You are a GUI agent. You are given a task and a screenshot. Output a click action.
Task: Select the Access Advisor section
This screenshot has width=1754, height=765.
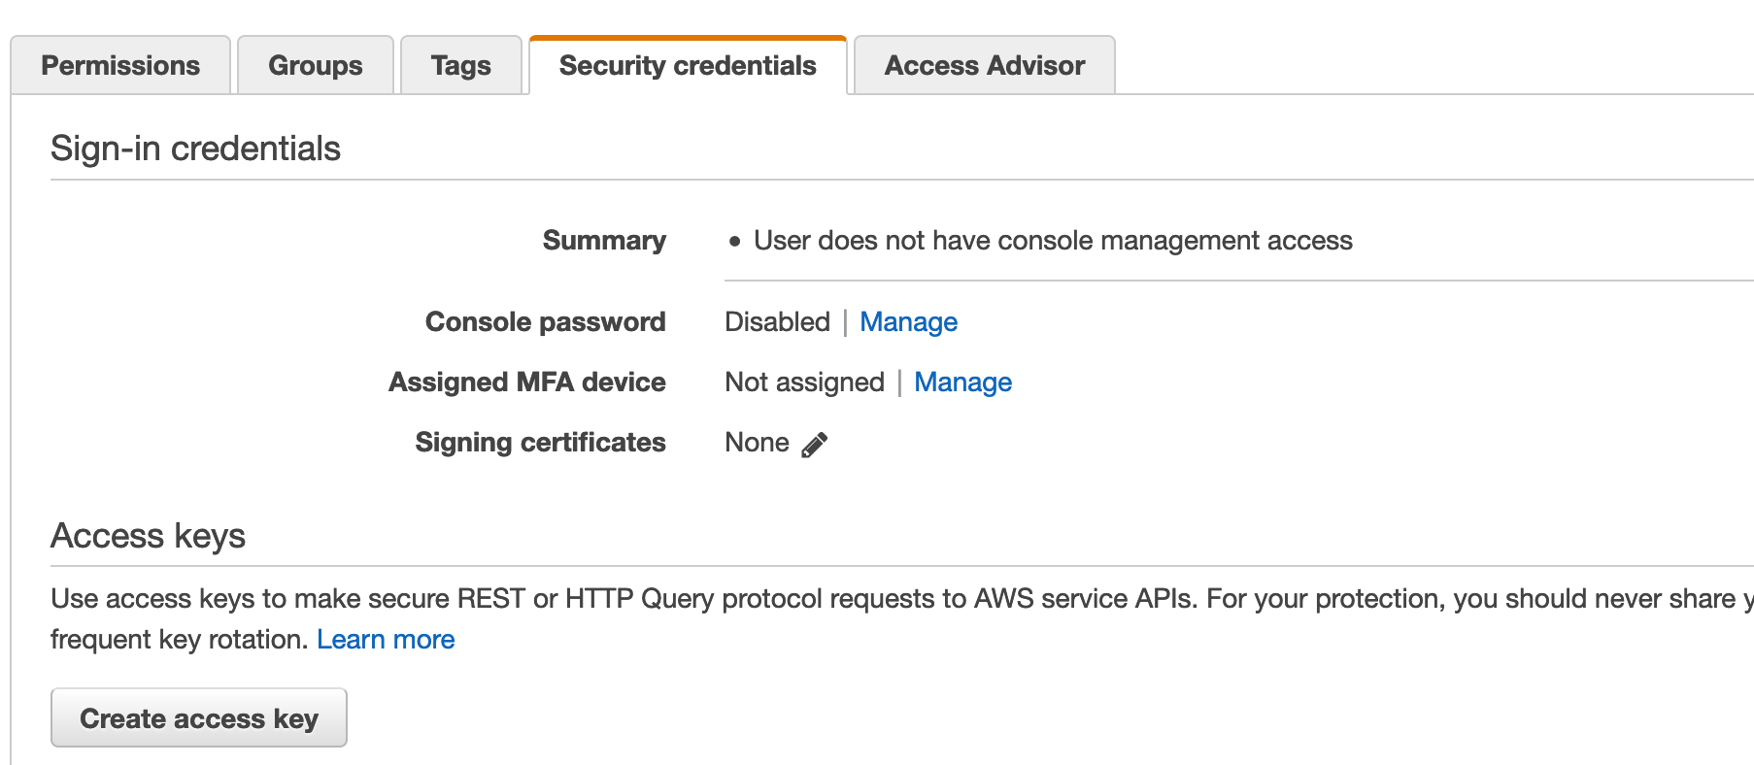point(984,66)
